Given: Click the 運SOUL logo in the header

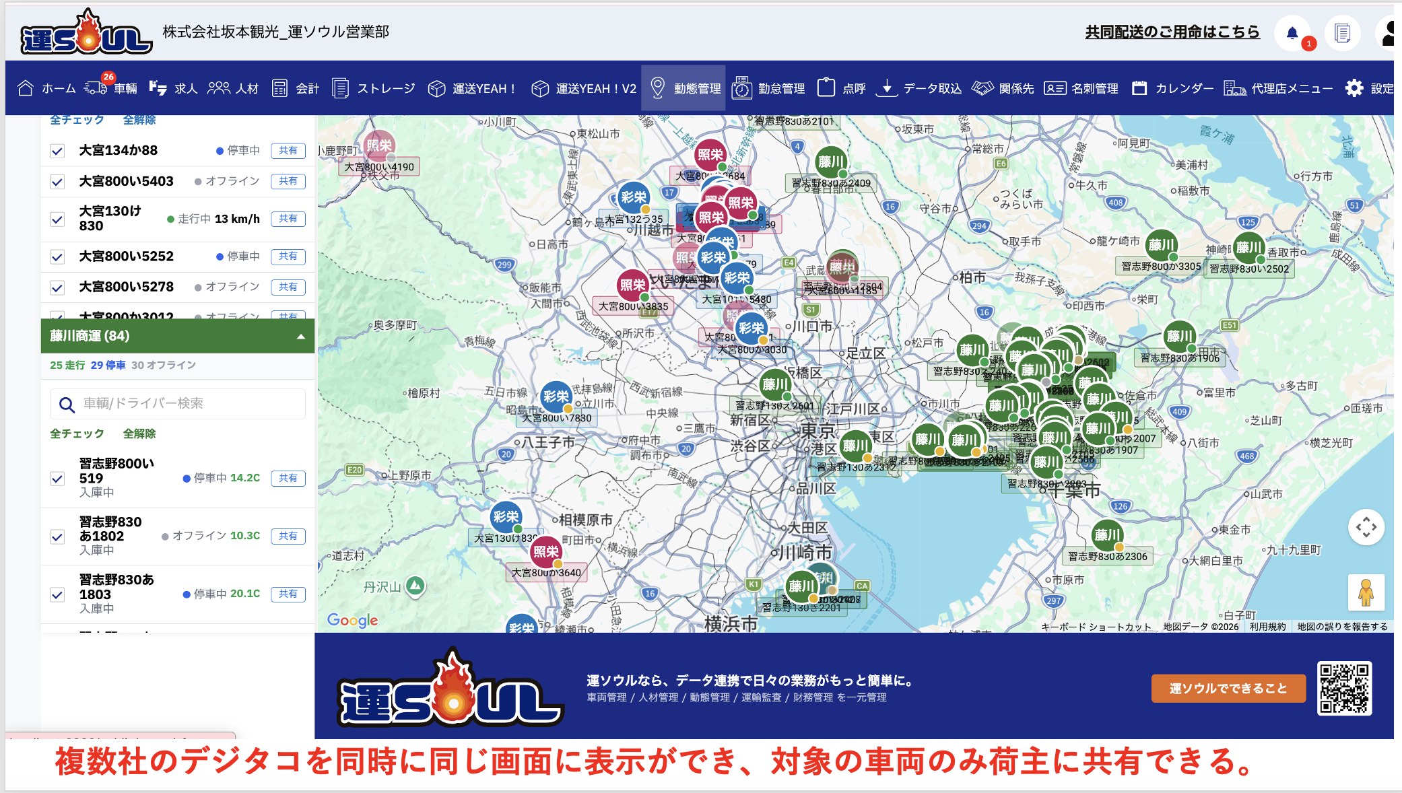Looking at the screenshot, I should [x=86, y=32].
